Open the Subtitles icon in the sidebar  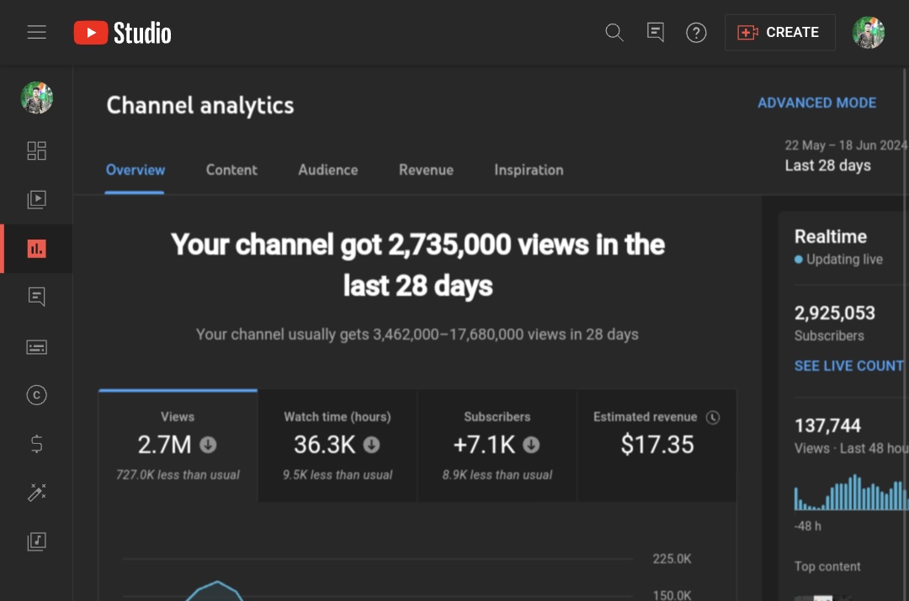click(x=36, y=347)
